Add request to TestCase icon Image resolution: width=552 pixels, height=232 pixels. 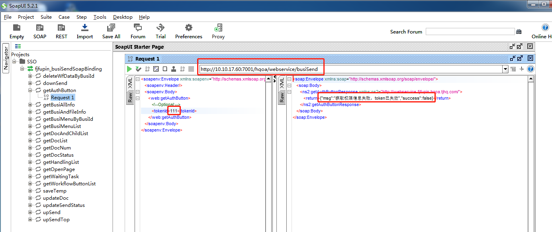[139, 69]
